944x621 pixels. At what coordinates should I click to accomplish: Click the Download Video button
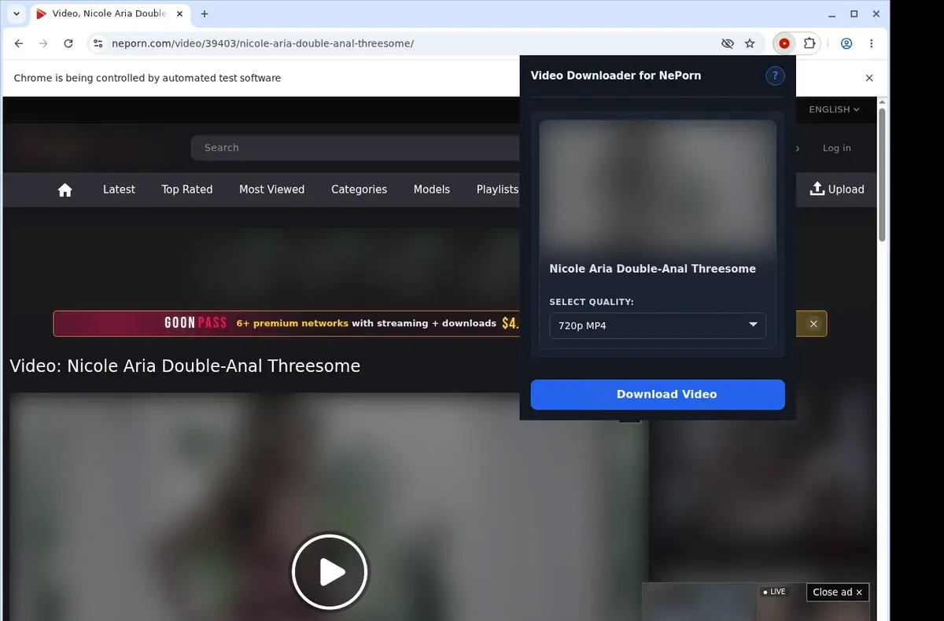658,395
